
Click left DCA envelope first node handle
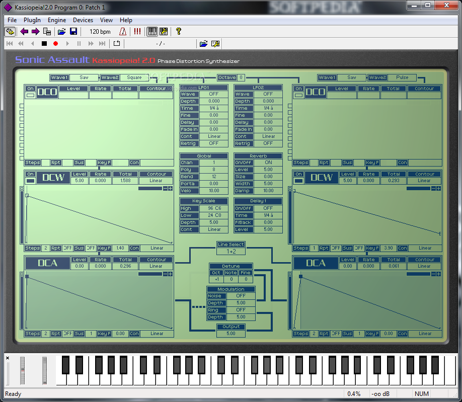[x=27, y=276]
